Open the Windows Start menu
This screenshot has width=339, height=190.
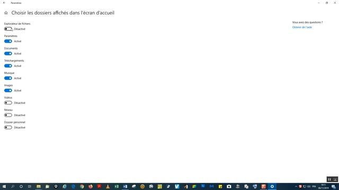coord(4,186)
